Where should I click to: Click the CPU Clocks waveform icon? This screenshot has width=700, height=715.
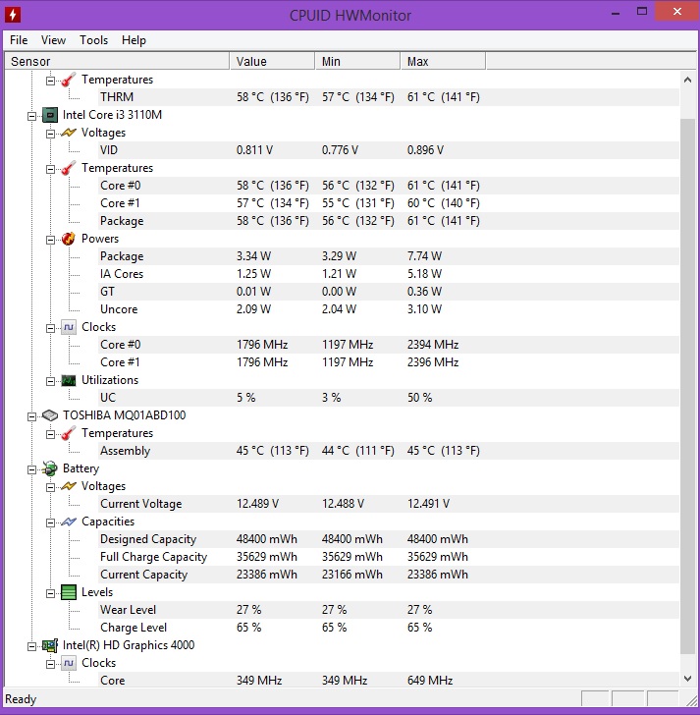coord(69,327)
